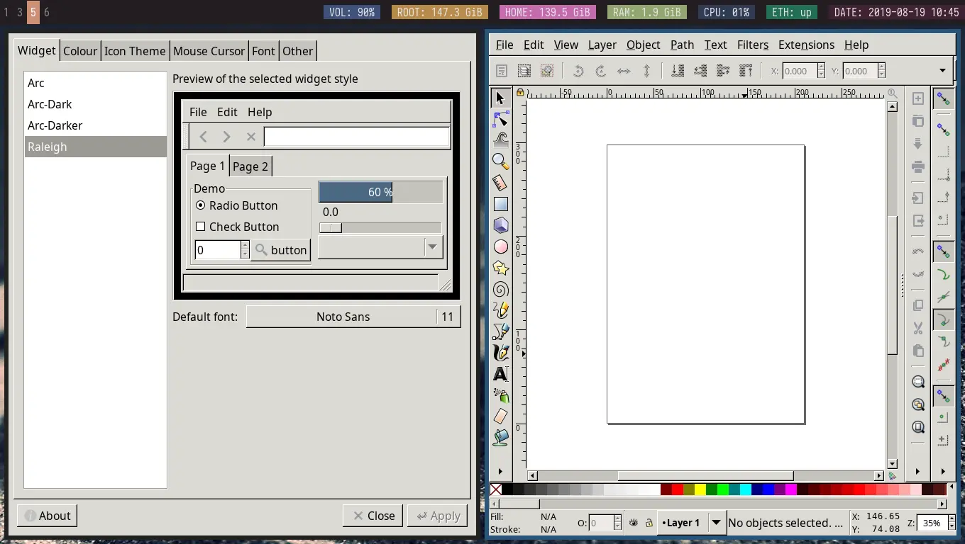Viewport: 965px width, 544px height.
Task: Expand the toolbox overflow arrow at bottom
Action: [x=501, y=471]
